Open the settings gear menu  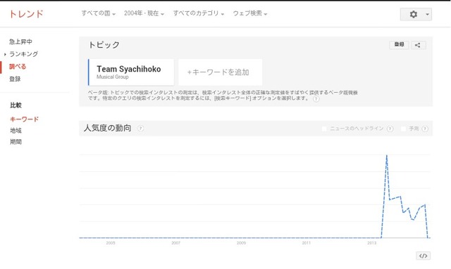414,14
